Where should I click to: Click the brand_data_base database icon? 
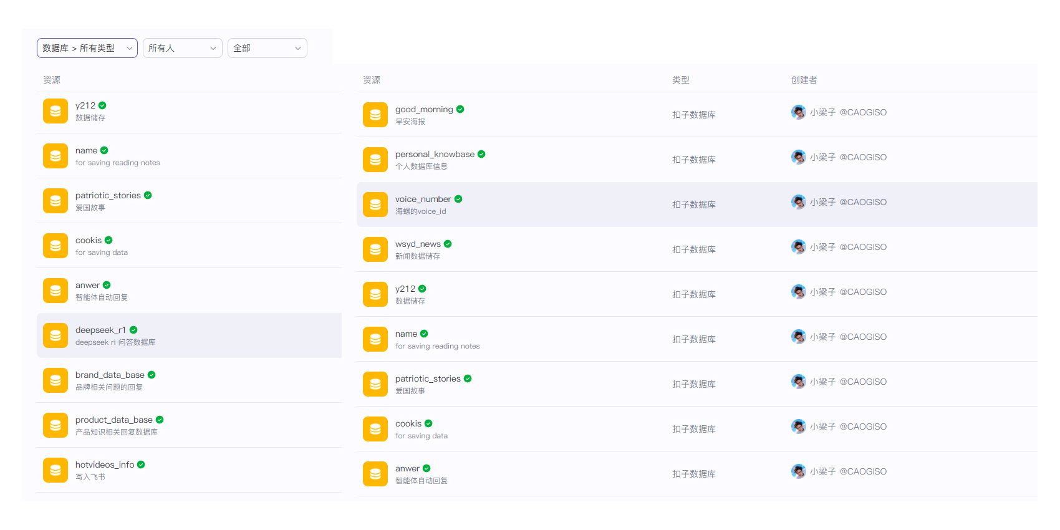(55, 380)
